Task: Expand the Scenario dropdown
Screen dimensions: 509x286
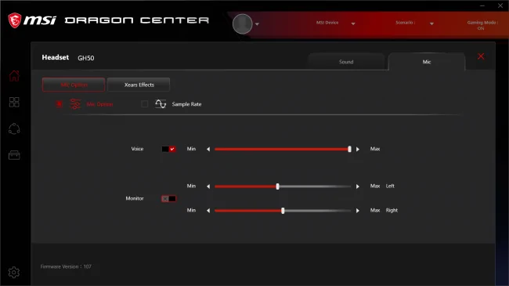Action: [x=431, y=24]
